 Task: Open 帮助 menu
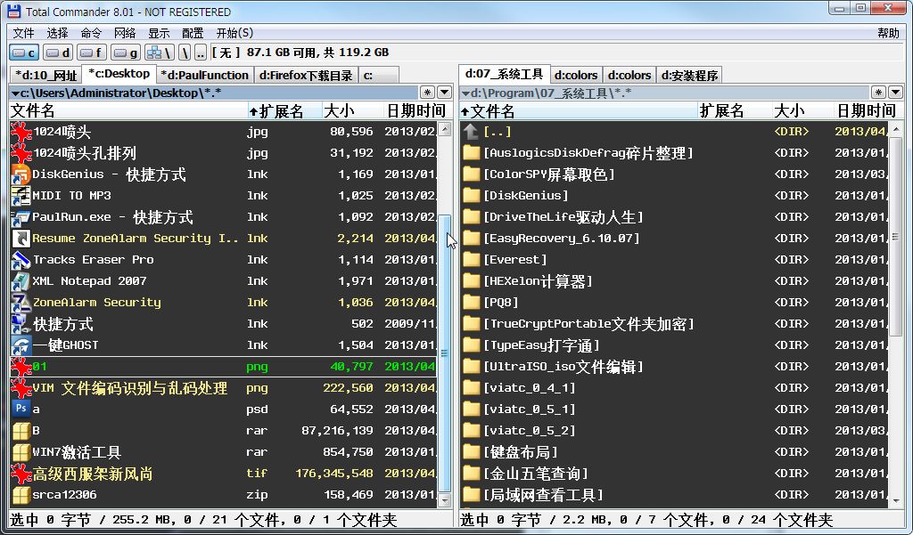pos(889,33)
